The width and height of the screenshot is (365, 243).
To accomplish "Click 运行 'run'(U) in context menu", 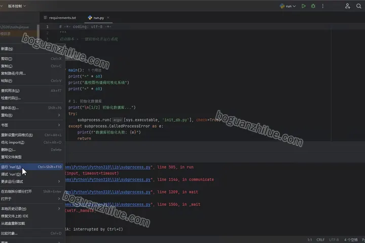I will tap(31, 167).
